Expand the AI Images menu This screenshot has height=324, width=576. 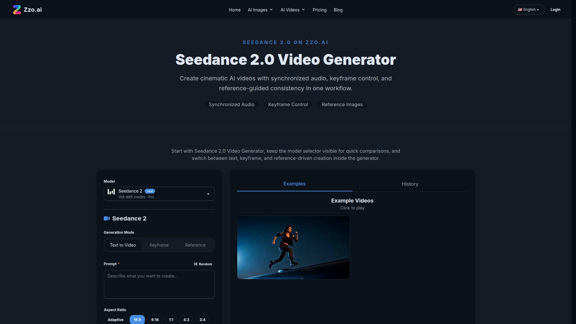(260, 10)
